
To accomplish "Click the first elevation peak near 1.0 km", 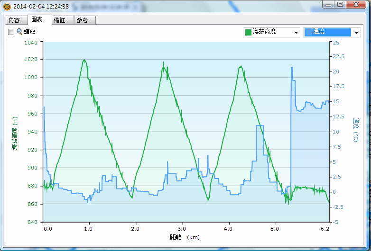I will [x=84, y=60].
